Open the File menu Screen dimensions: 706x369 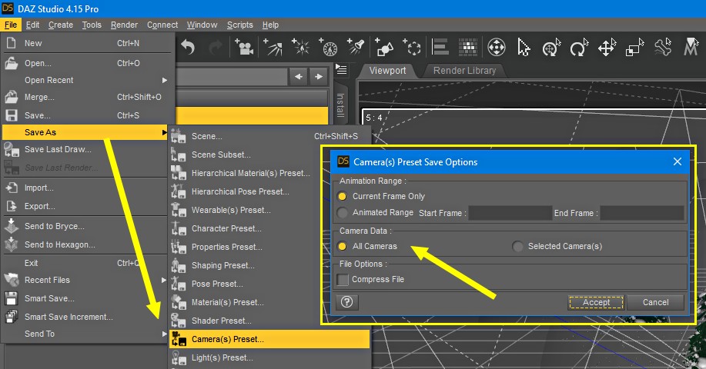[11, 25]
